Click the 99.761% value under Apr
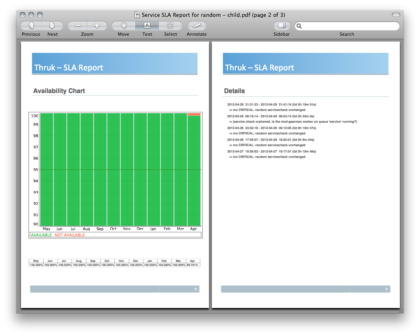Viewport: 420px width, 336px height. point(193,265)
